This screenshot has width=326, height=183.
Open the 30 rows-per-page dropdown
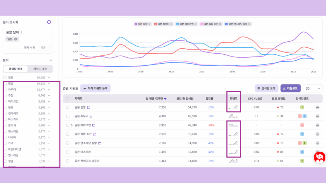[x=313, y=88]
